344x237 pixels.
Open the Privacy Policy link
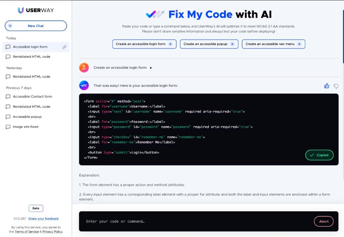click(x=52, y=232)
